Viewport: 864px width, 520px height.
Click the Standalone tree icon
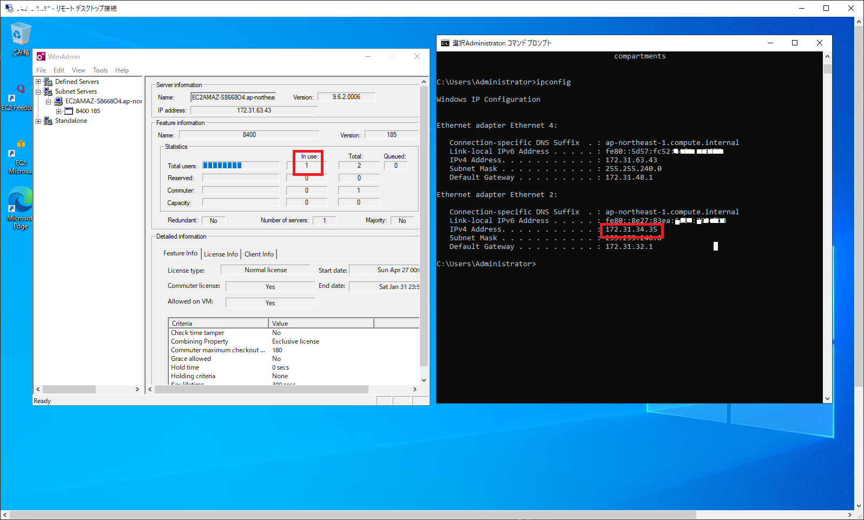click(x=48, y=121)
